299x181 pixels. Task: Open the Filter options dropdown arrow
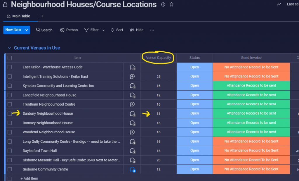(x=103, y=30)
